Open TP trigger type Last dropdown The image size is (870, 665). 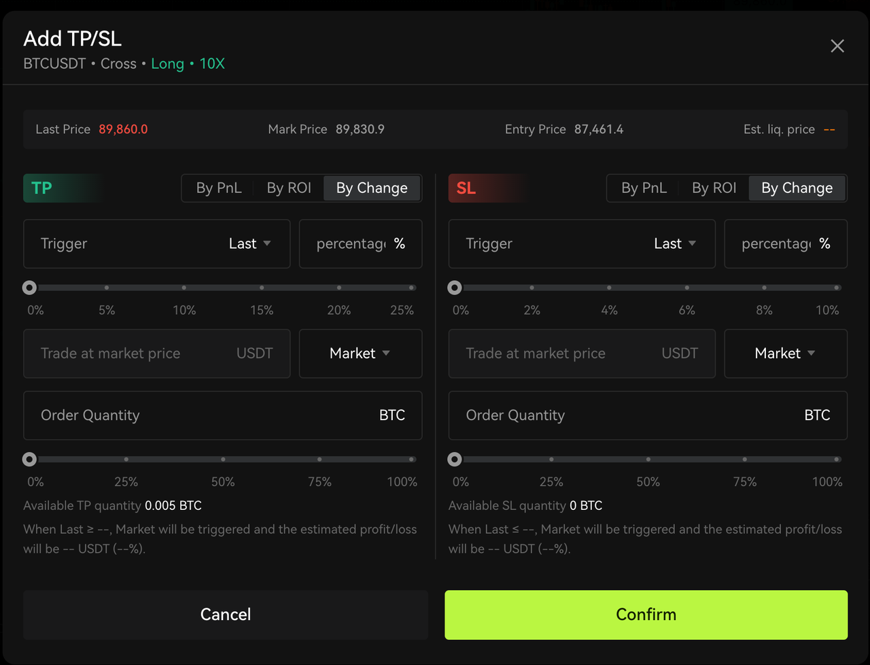[249, 243]
